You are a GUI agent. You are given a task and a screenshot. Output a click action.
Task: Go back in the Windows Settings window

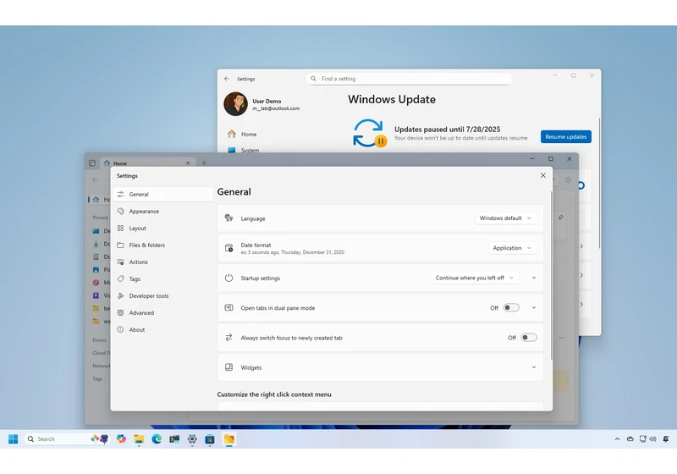[227, 79]
